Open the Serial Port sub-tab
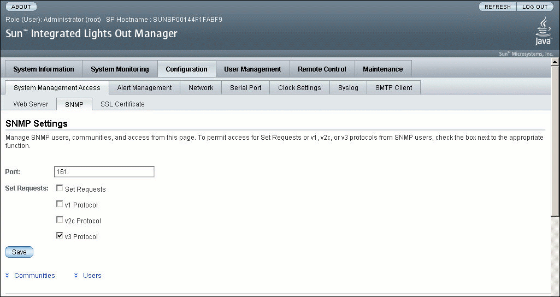The height and width of the screenshot is (297, 560). 245,87
